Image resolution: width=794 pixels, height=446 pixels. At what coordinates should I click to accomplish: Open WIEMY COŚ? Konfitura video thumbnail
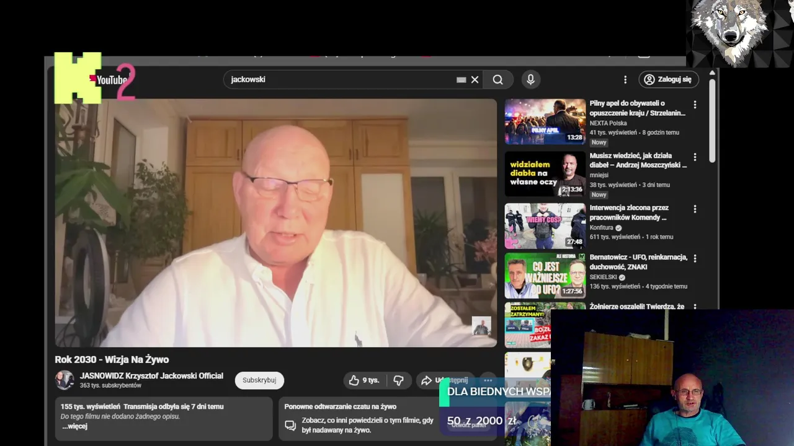545,226
